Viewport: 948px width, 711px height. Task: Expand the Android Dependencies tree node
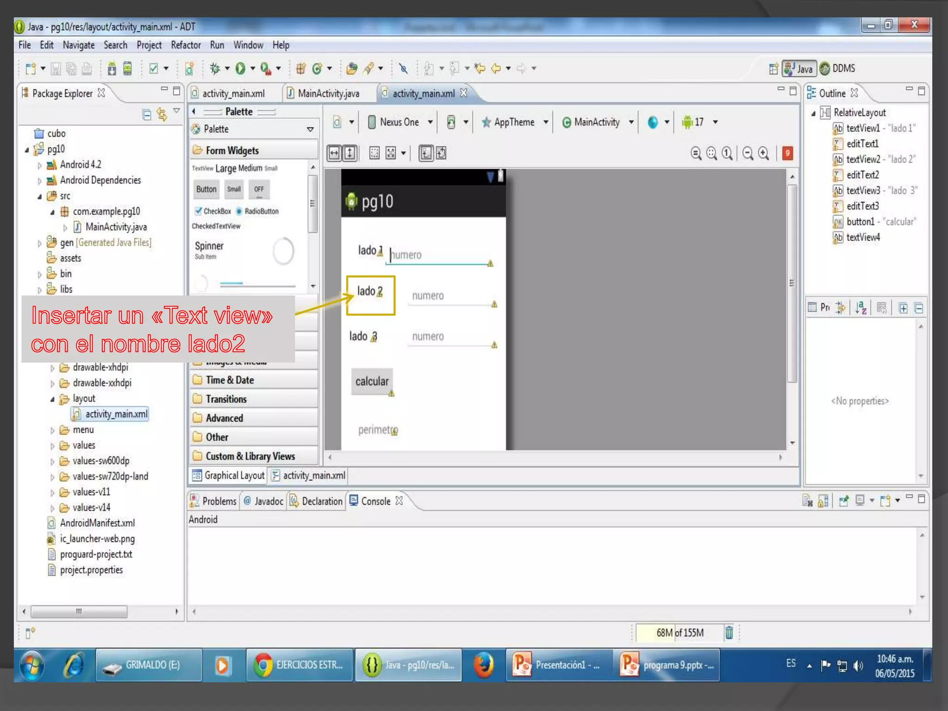pyautogui.click(x=40, y=181)
